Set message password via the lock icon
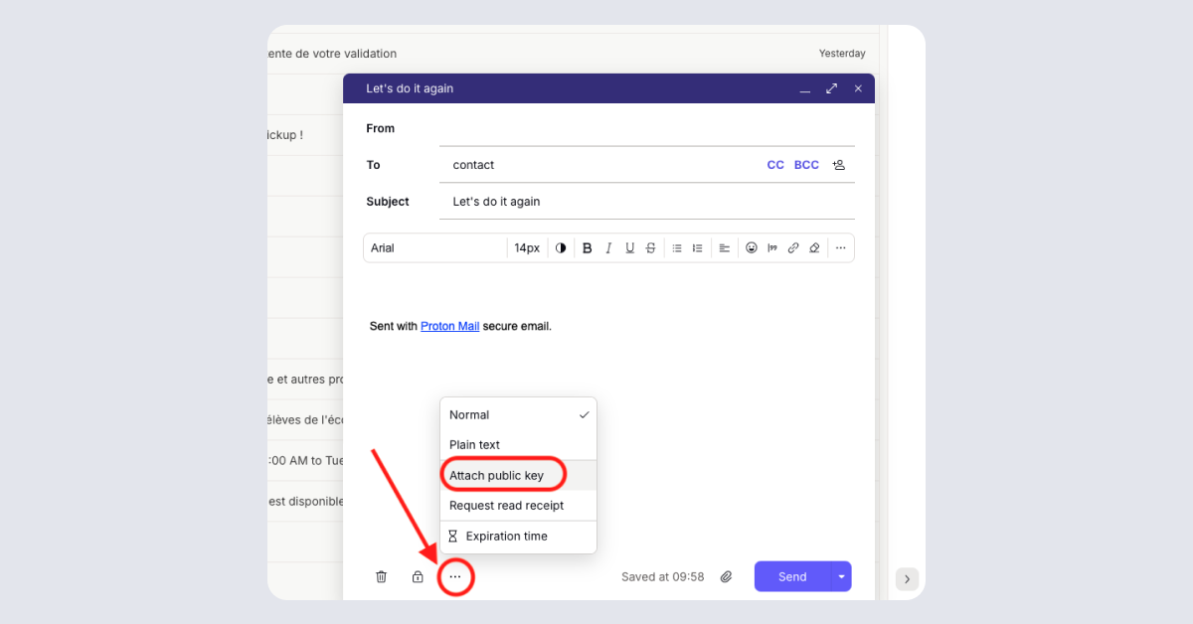Screen dimensions: 1193x624 (x=418, y=576)
